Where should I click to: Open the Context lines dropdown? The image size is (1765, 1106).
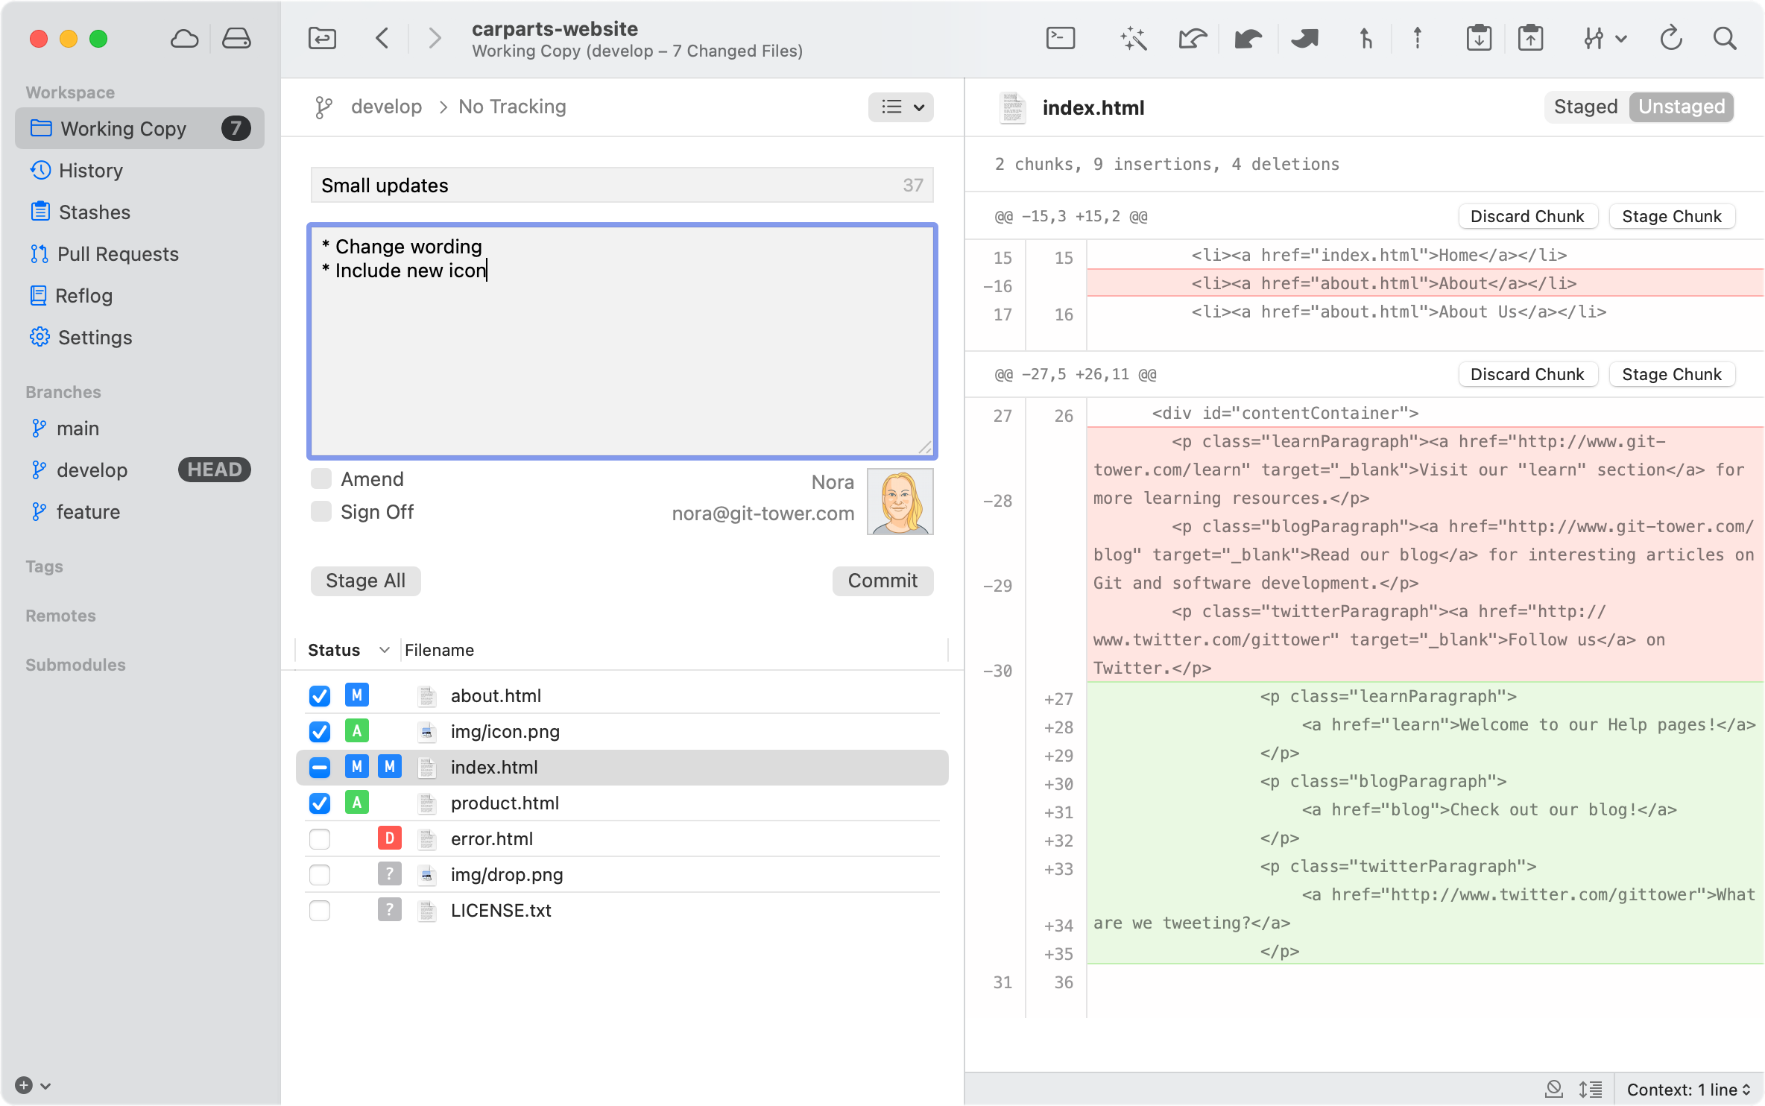coord(1687,1090)
